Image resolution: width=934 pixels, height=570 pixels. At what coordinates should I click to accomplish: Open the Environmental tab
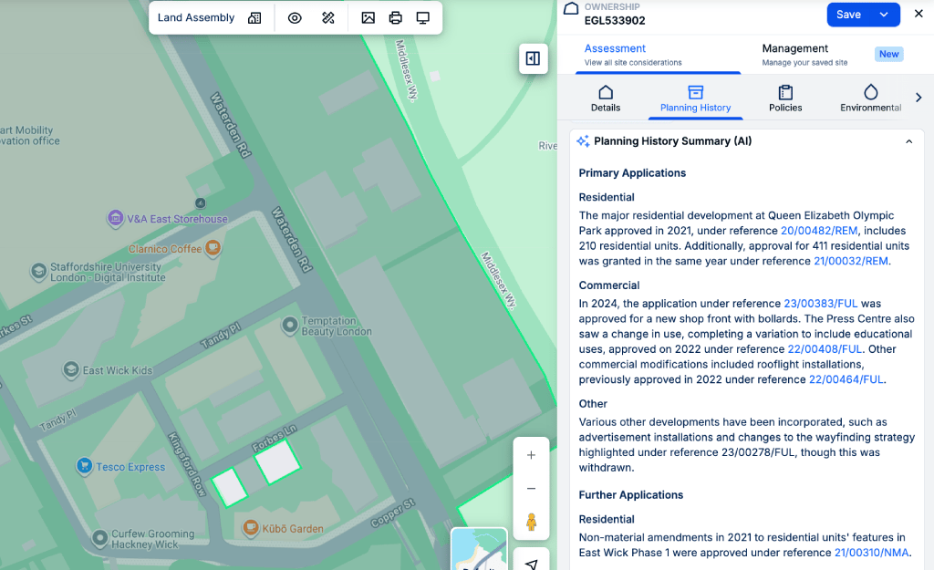[870, 98]
